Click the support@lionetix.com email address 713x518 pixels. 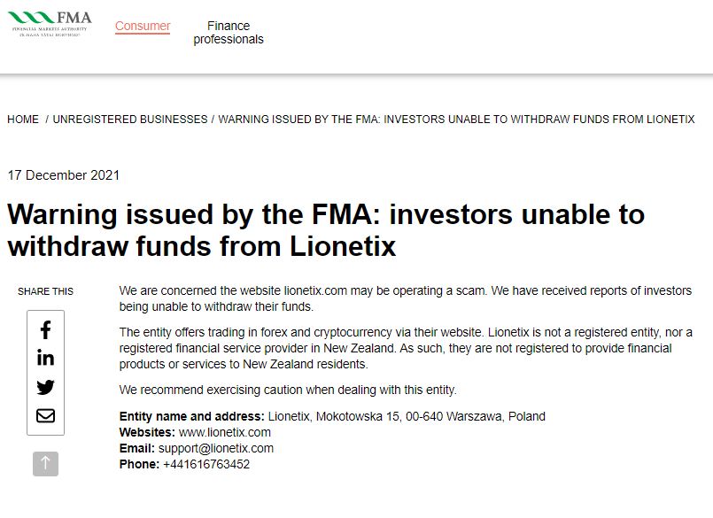(216, 448)
